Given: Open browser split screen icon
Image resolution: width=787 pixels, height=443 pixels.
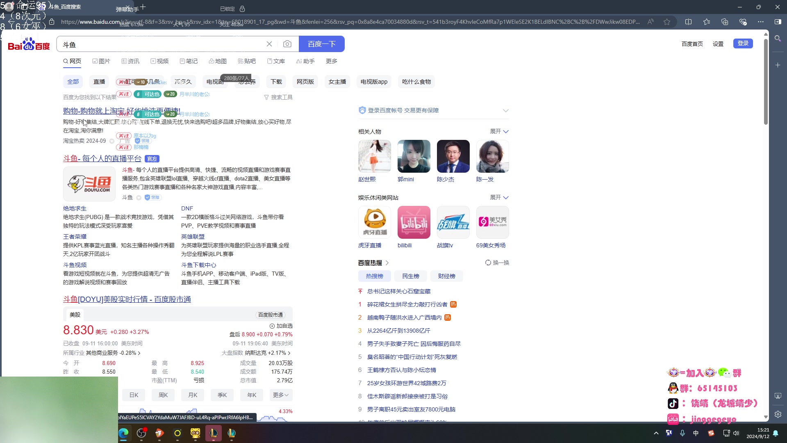Looking at the screenshot, I should (x=688, y=22).
